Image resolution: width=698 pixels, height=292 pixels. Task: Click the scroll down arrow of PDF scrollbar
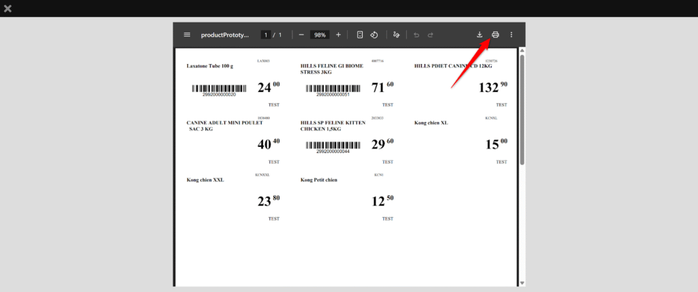(521, 282)
